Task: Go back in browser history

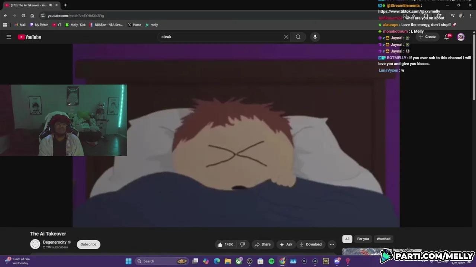Action: (5, 16)
